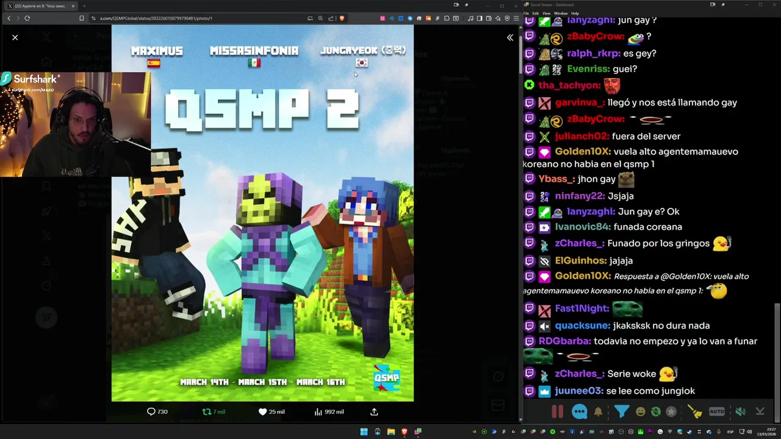Go back in the browser
The width and height of the screenshot is (781, 439).
pos(9,18)
